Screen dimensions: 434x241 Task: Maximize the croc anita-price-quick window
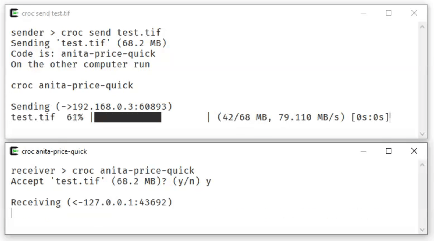[x=389, y=151]
